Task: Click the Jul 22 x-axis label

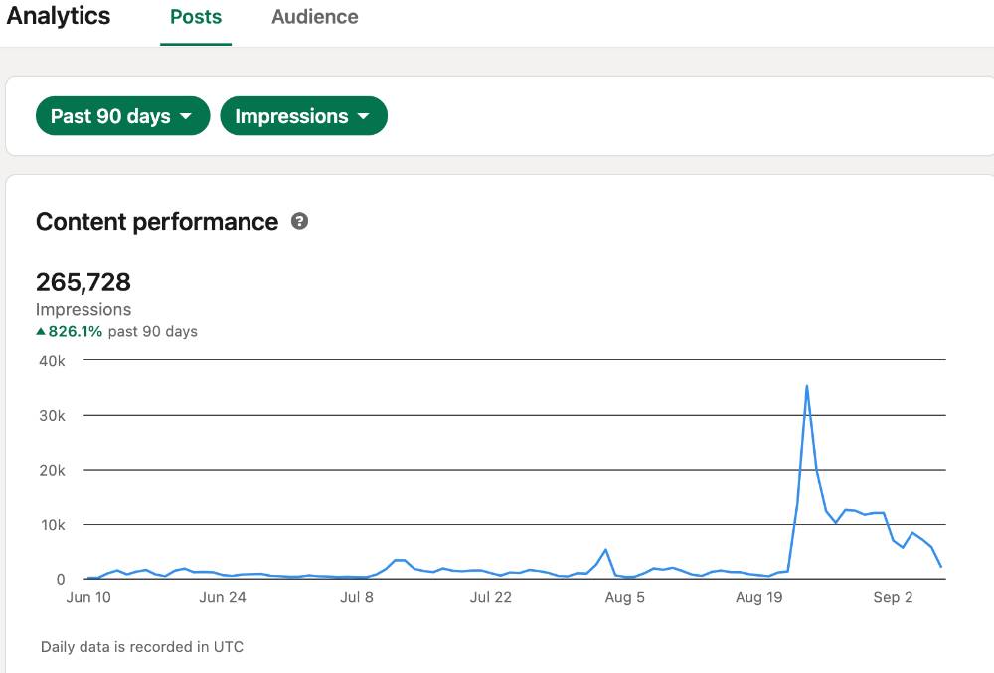Action: pyautogui.click(x=490, y=597)
